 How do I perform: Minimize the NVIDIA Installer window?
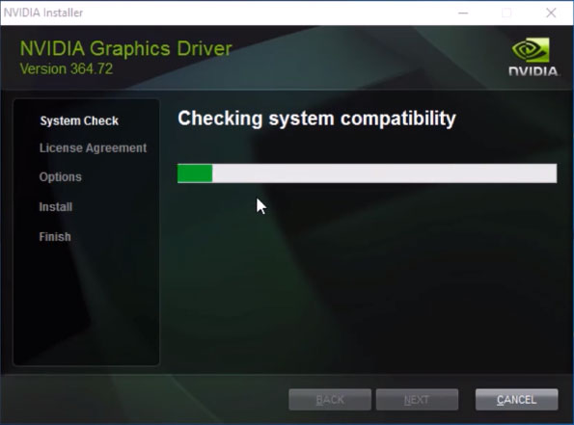(x=463, y=13)
